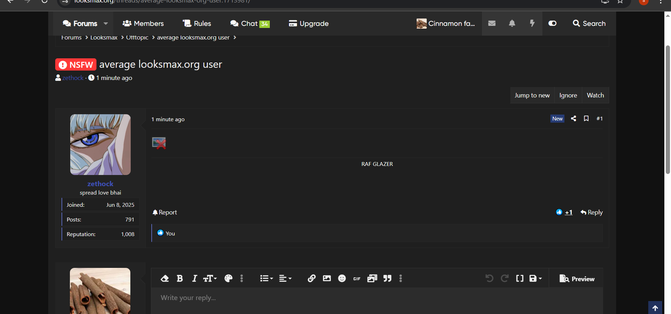Open the inbox envelope icon
Viewport: 671px width, 314px height.
[492, 23]
